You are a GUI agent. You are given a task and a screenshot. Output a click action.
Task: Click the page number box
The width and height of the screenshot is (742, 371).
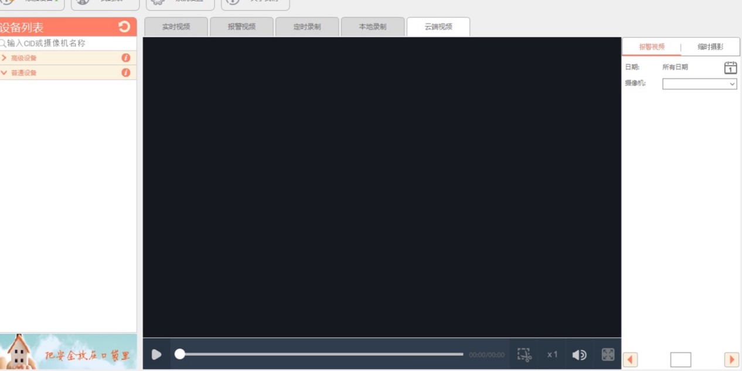pos(680,359)
